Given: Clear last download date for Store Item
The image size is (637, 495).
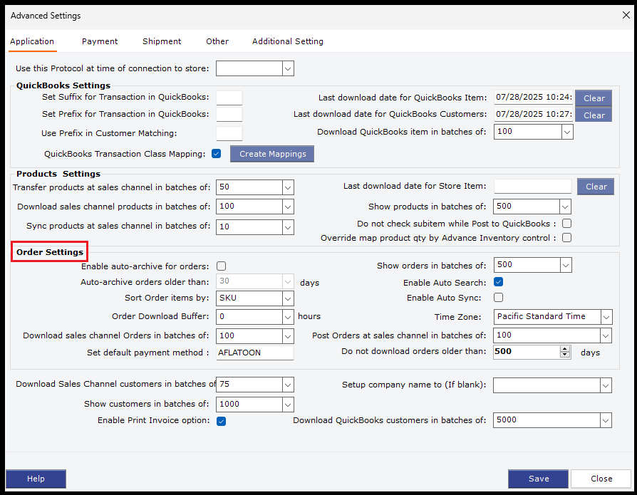Looking at the screenshot, I should 596,187.
